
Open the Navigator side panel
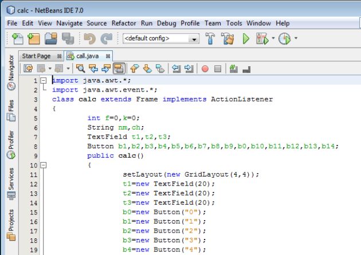tap(11, 73)
